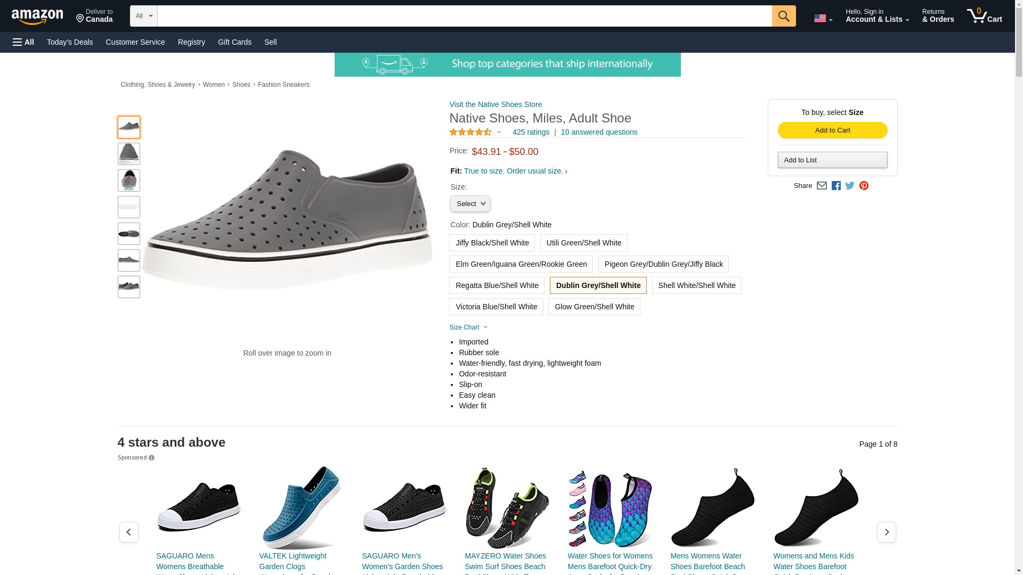Select Jiffy Black/Shell White color option

point(492,243)
